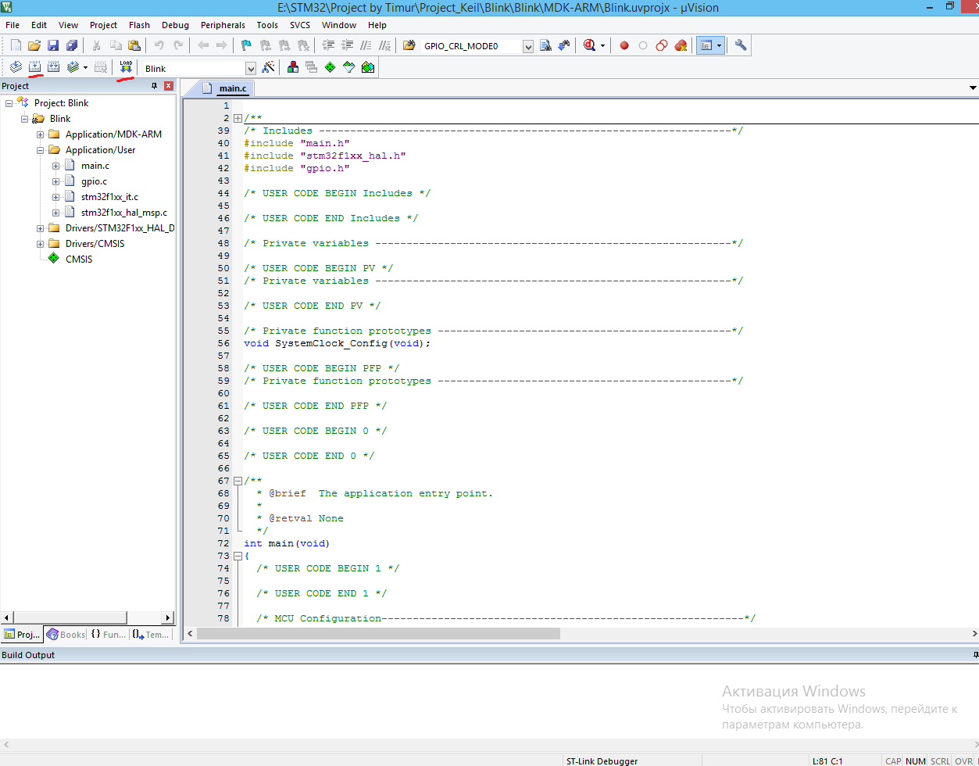The height and width of the screenshot is (766, 979).
Task: Click the Paste clipboard icon
Action: pyautogui.click(x=134, y=45)
